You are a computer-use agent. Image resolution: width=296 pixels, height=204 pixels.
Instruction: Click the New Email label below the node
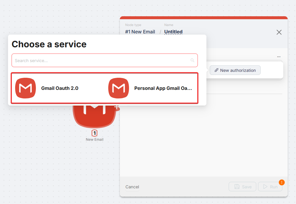[x=94, y=139]
